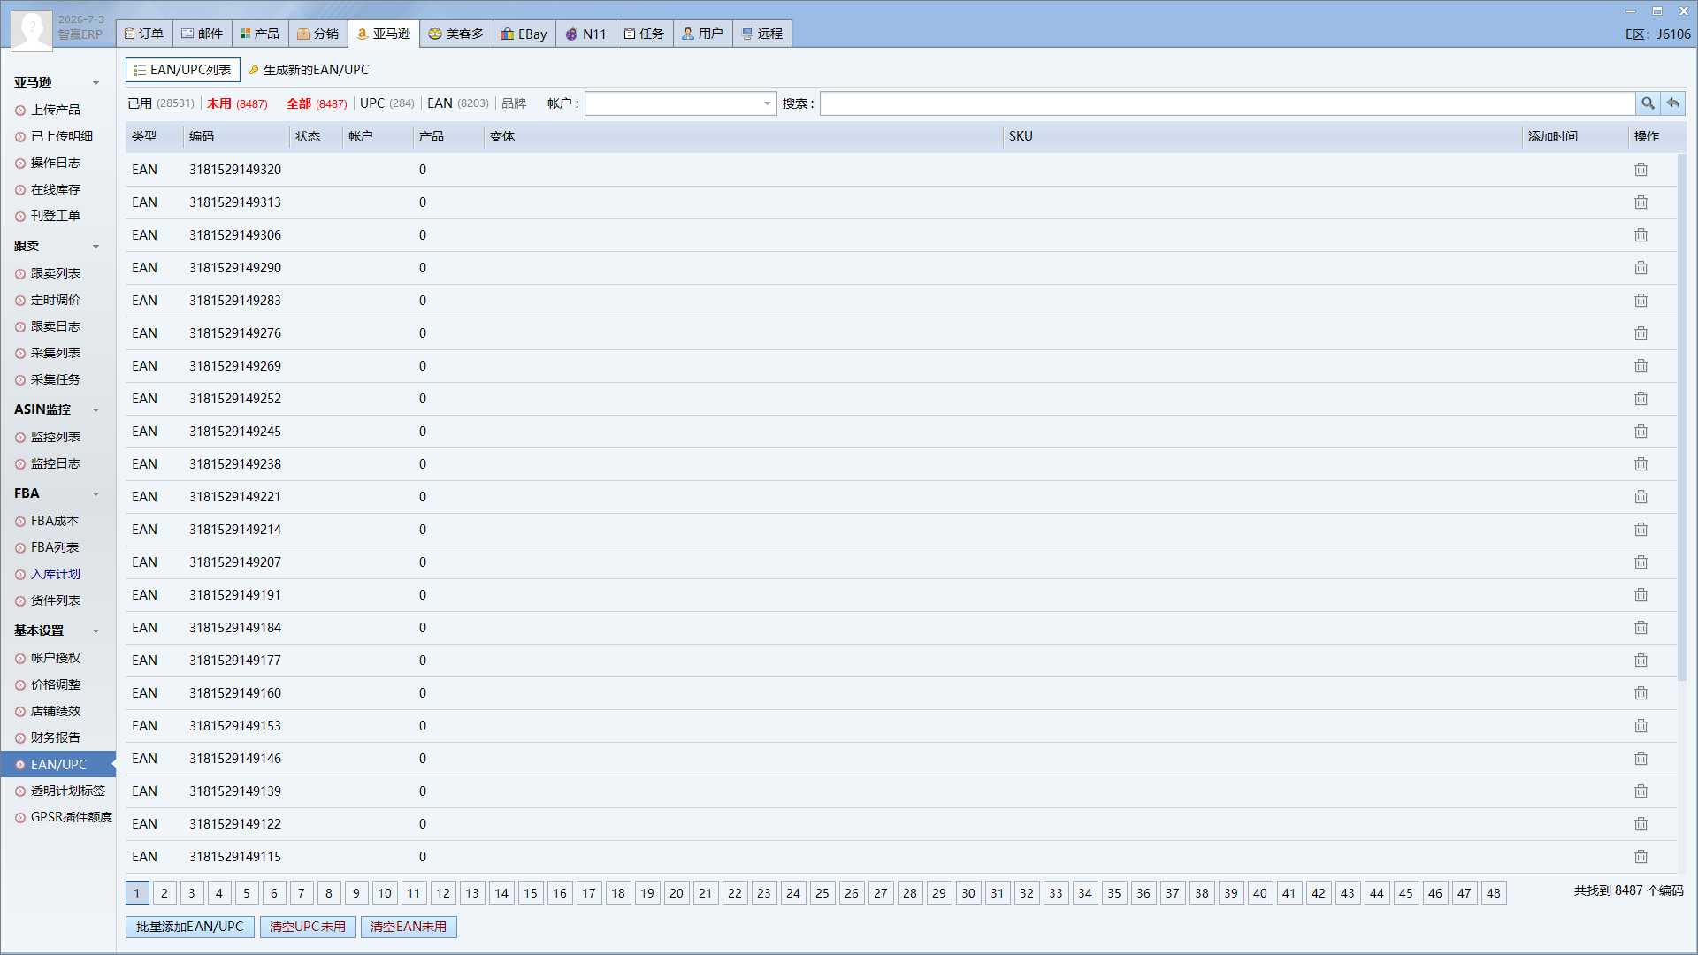Delete the row for EAN 3181529149306

[1641, 235]
